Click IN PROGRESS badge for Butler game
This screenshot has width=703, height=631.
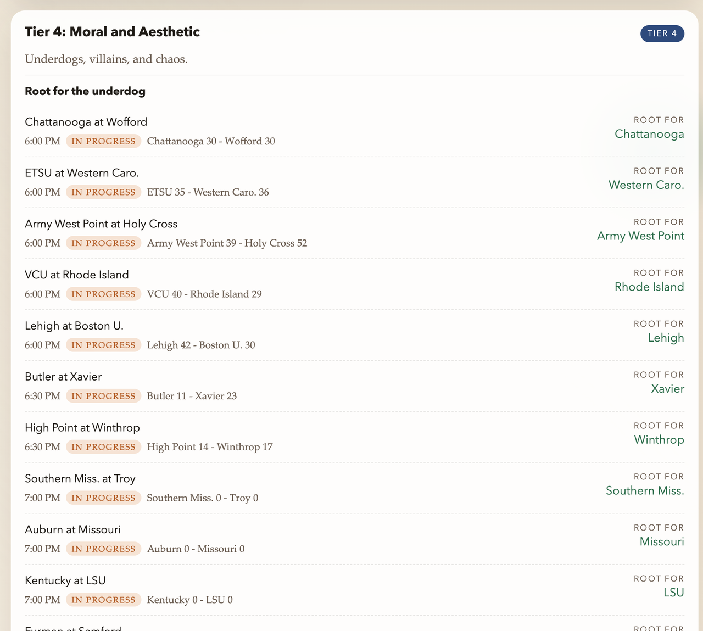(x=104, y=397)
